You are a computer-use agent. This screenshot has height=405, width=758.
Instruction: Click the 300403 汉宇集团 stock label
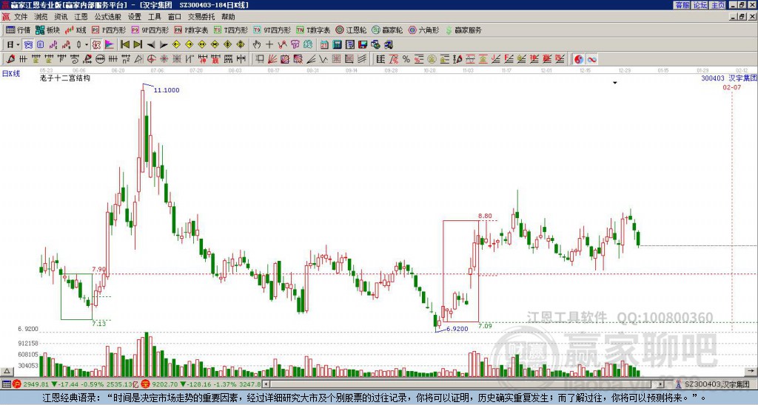(x=728, y=78)
